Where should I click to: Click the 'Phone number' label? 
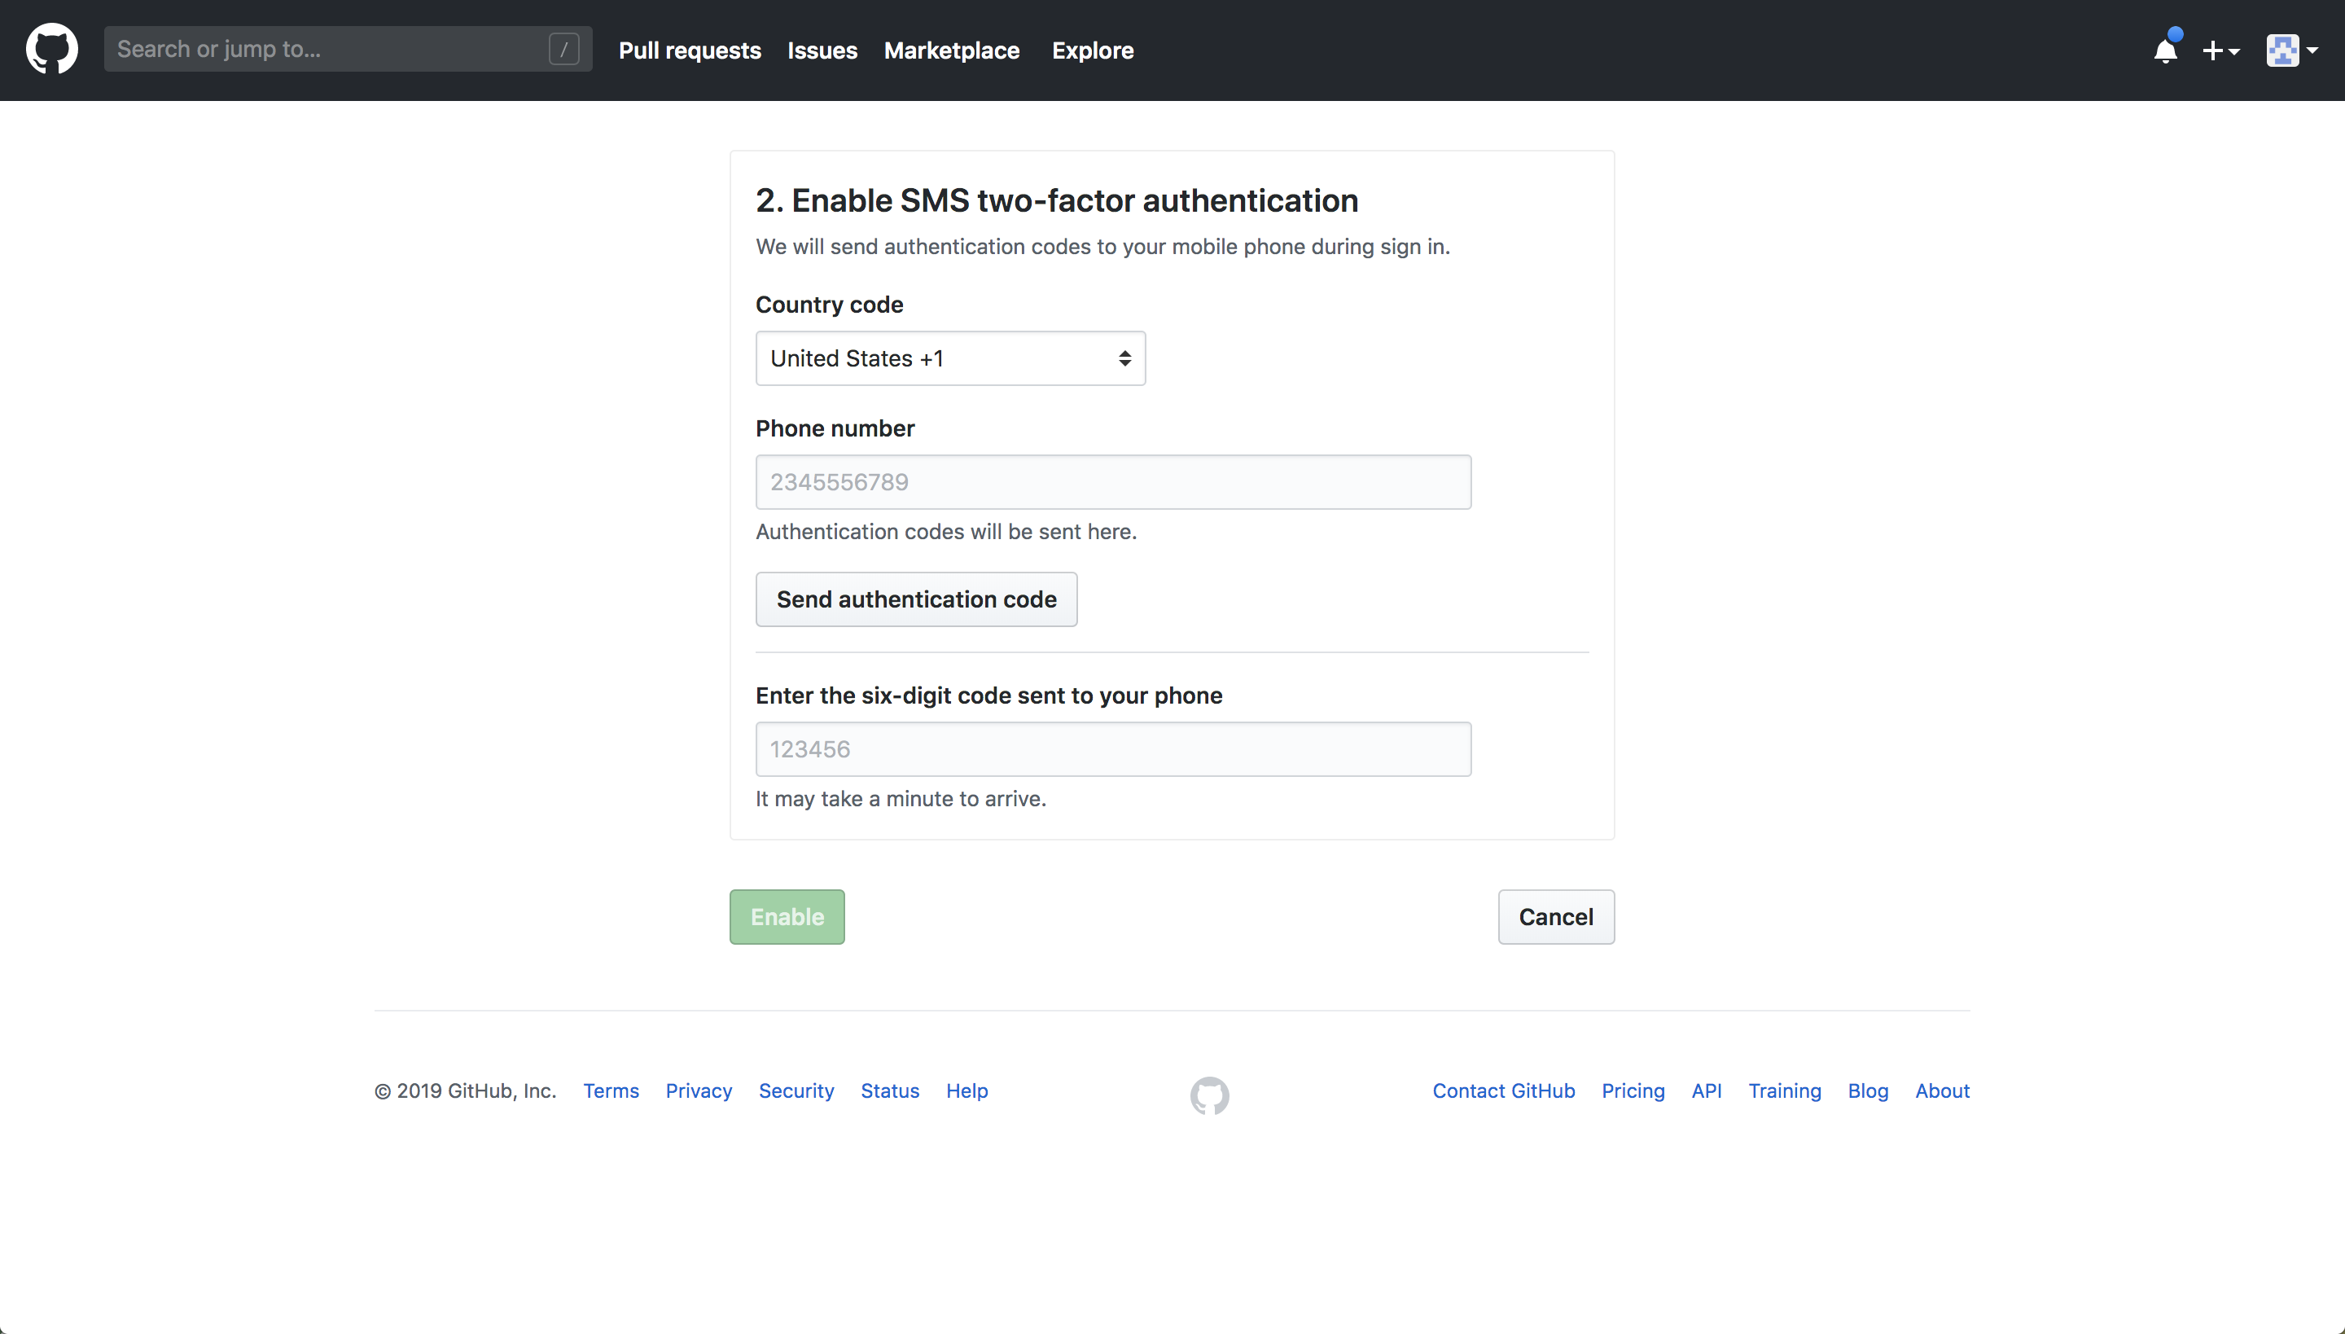(x=835, y=428)
